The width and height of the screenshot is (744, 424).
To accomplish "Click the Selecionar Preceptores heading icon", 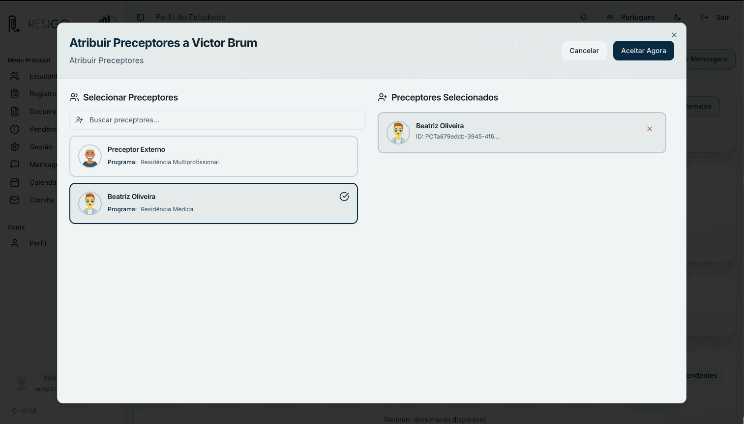I will pos(74,97).
